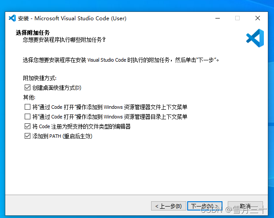Toggle 添加到 PATH (重启后生效) checkbox
The width and height of the screenshot is (274, 218).
pos(27,136)
